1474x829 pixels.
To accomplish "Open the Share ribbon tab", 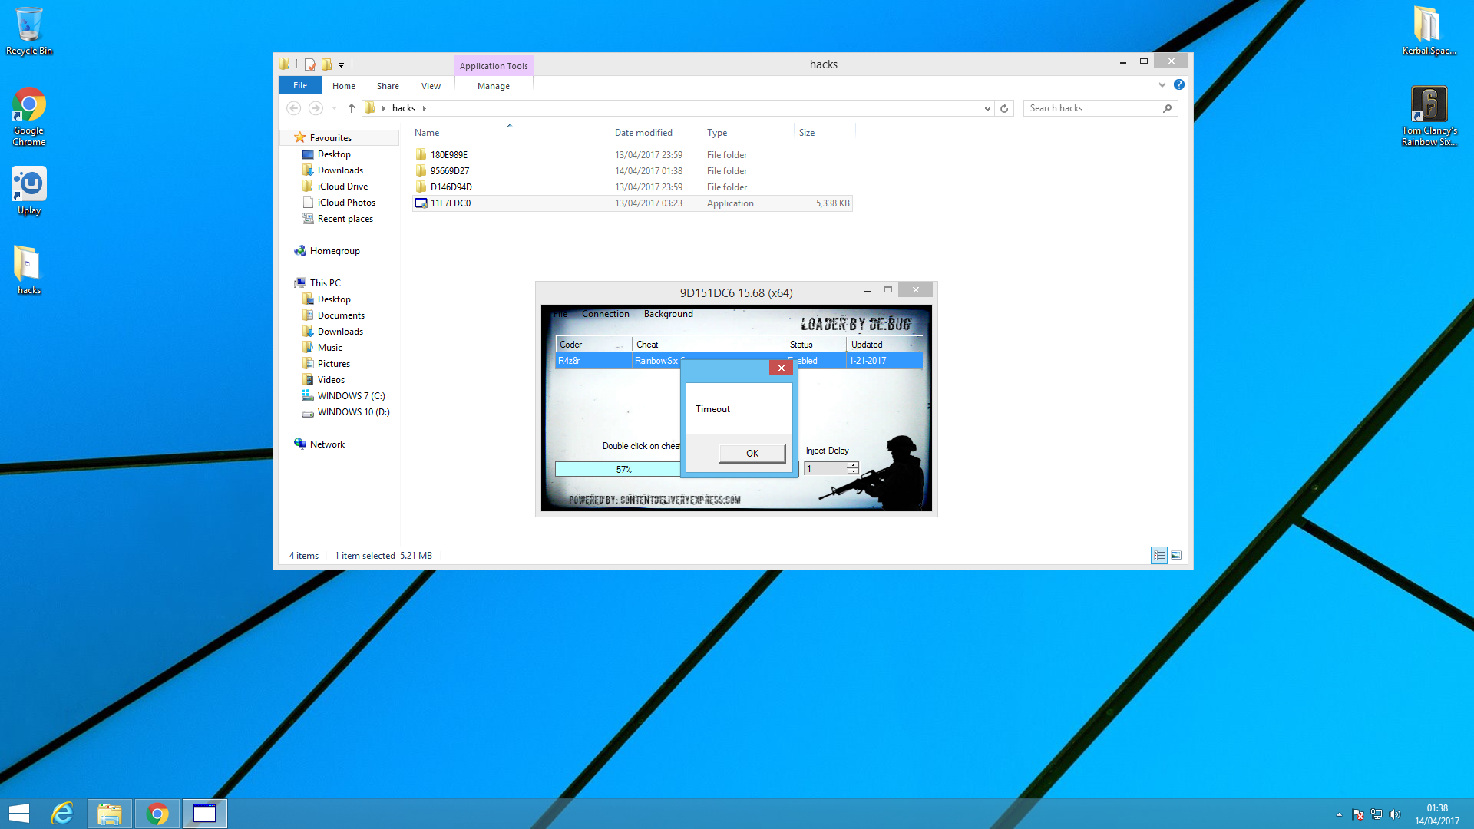I will click(388, 86).
